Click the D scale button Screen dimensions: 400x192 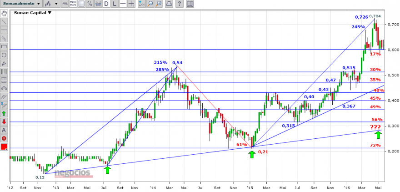pos(106,4)
